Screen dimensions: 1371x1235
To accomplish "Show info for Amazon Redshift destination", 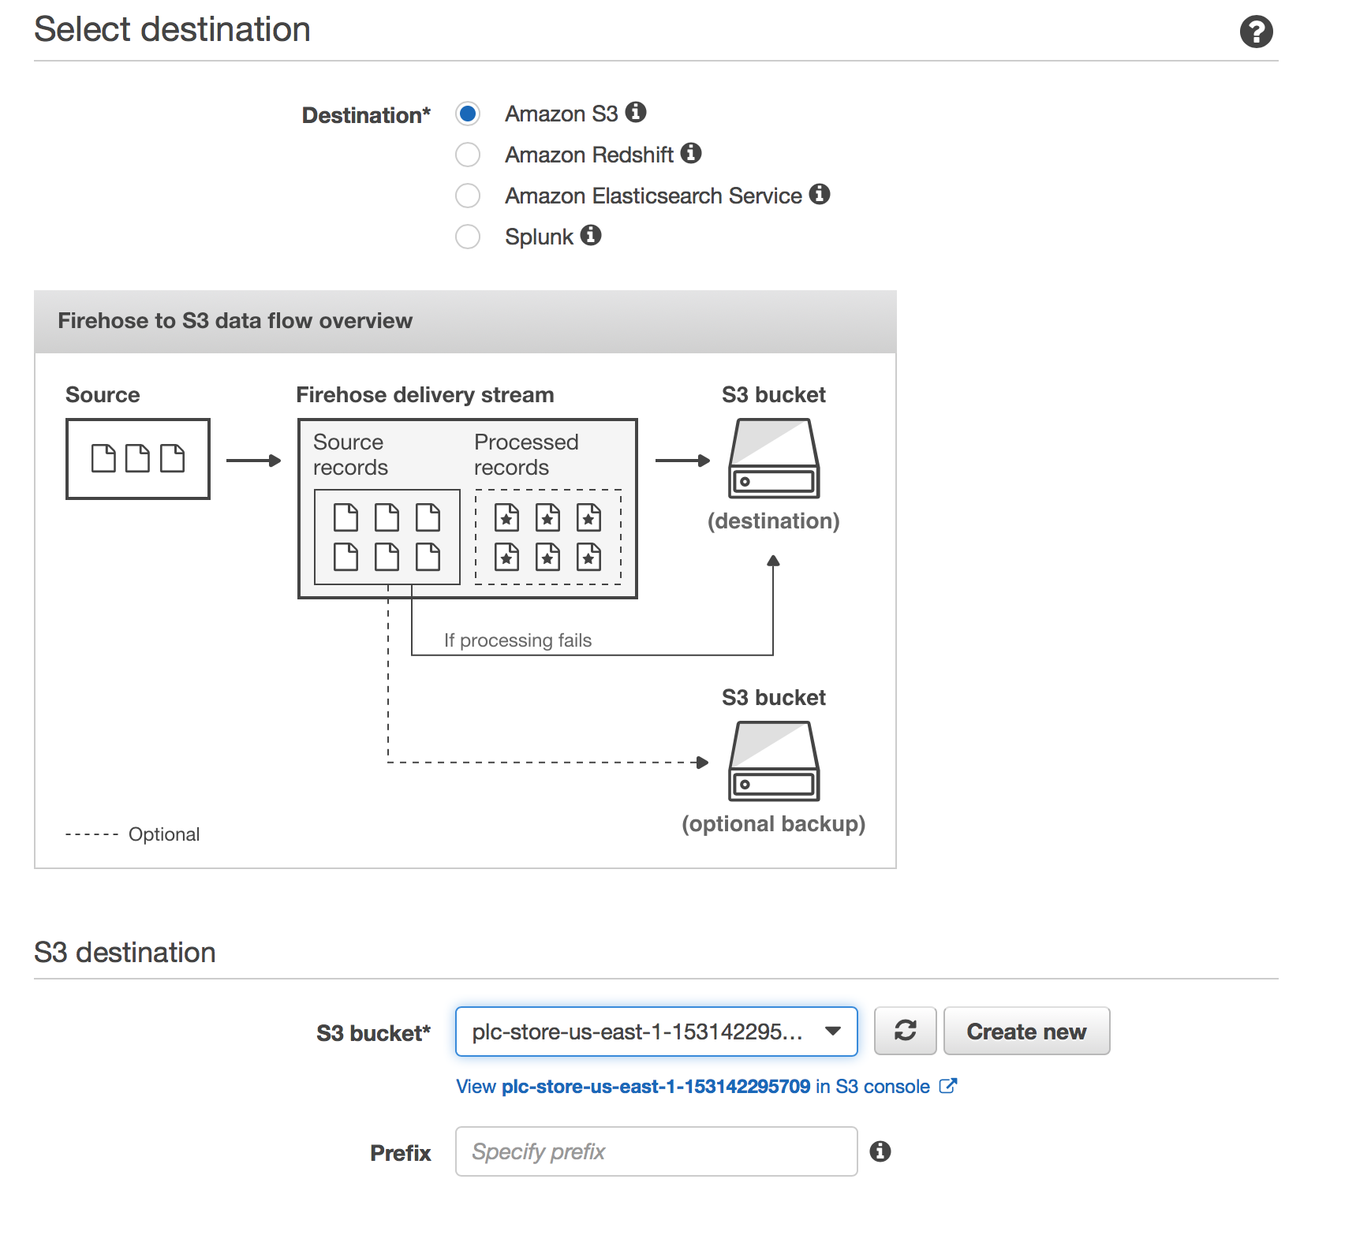I will click(691, 153).
